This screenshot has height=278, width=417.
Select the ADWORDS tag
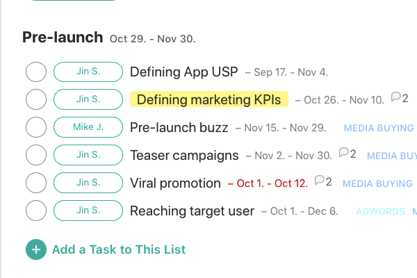pyautogui.click(x=381, y=211)
